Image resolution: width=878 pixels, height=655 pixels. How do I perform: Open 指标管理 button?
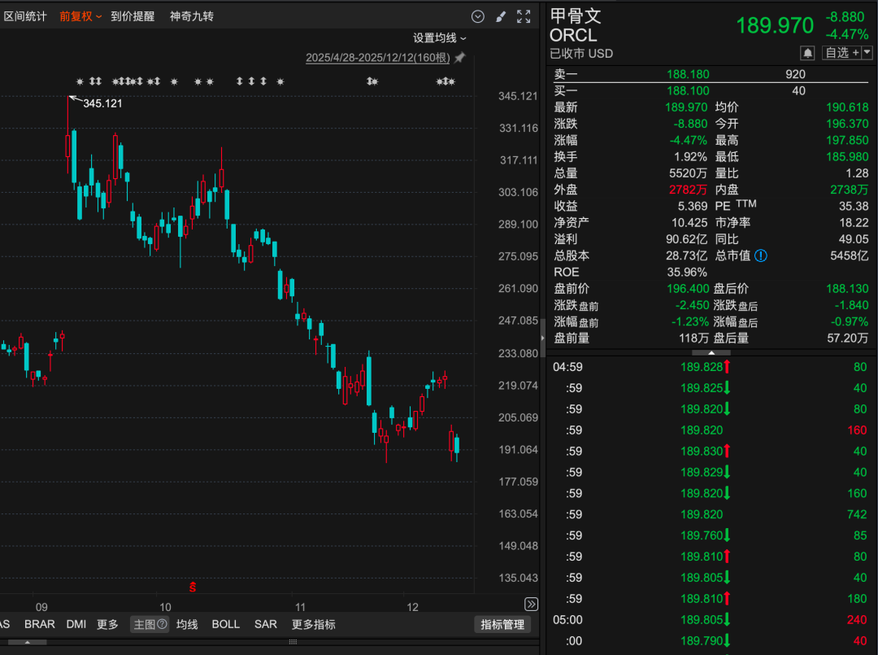502,625
